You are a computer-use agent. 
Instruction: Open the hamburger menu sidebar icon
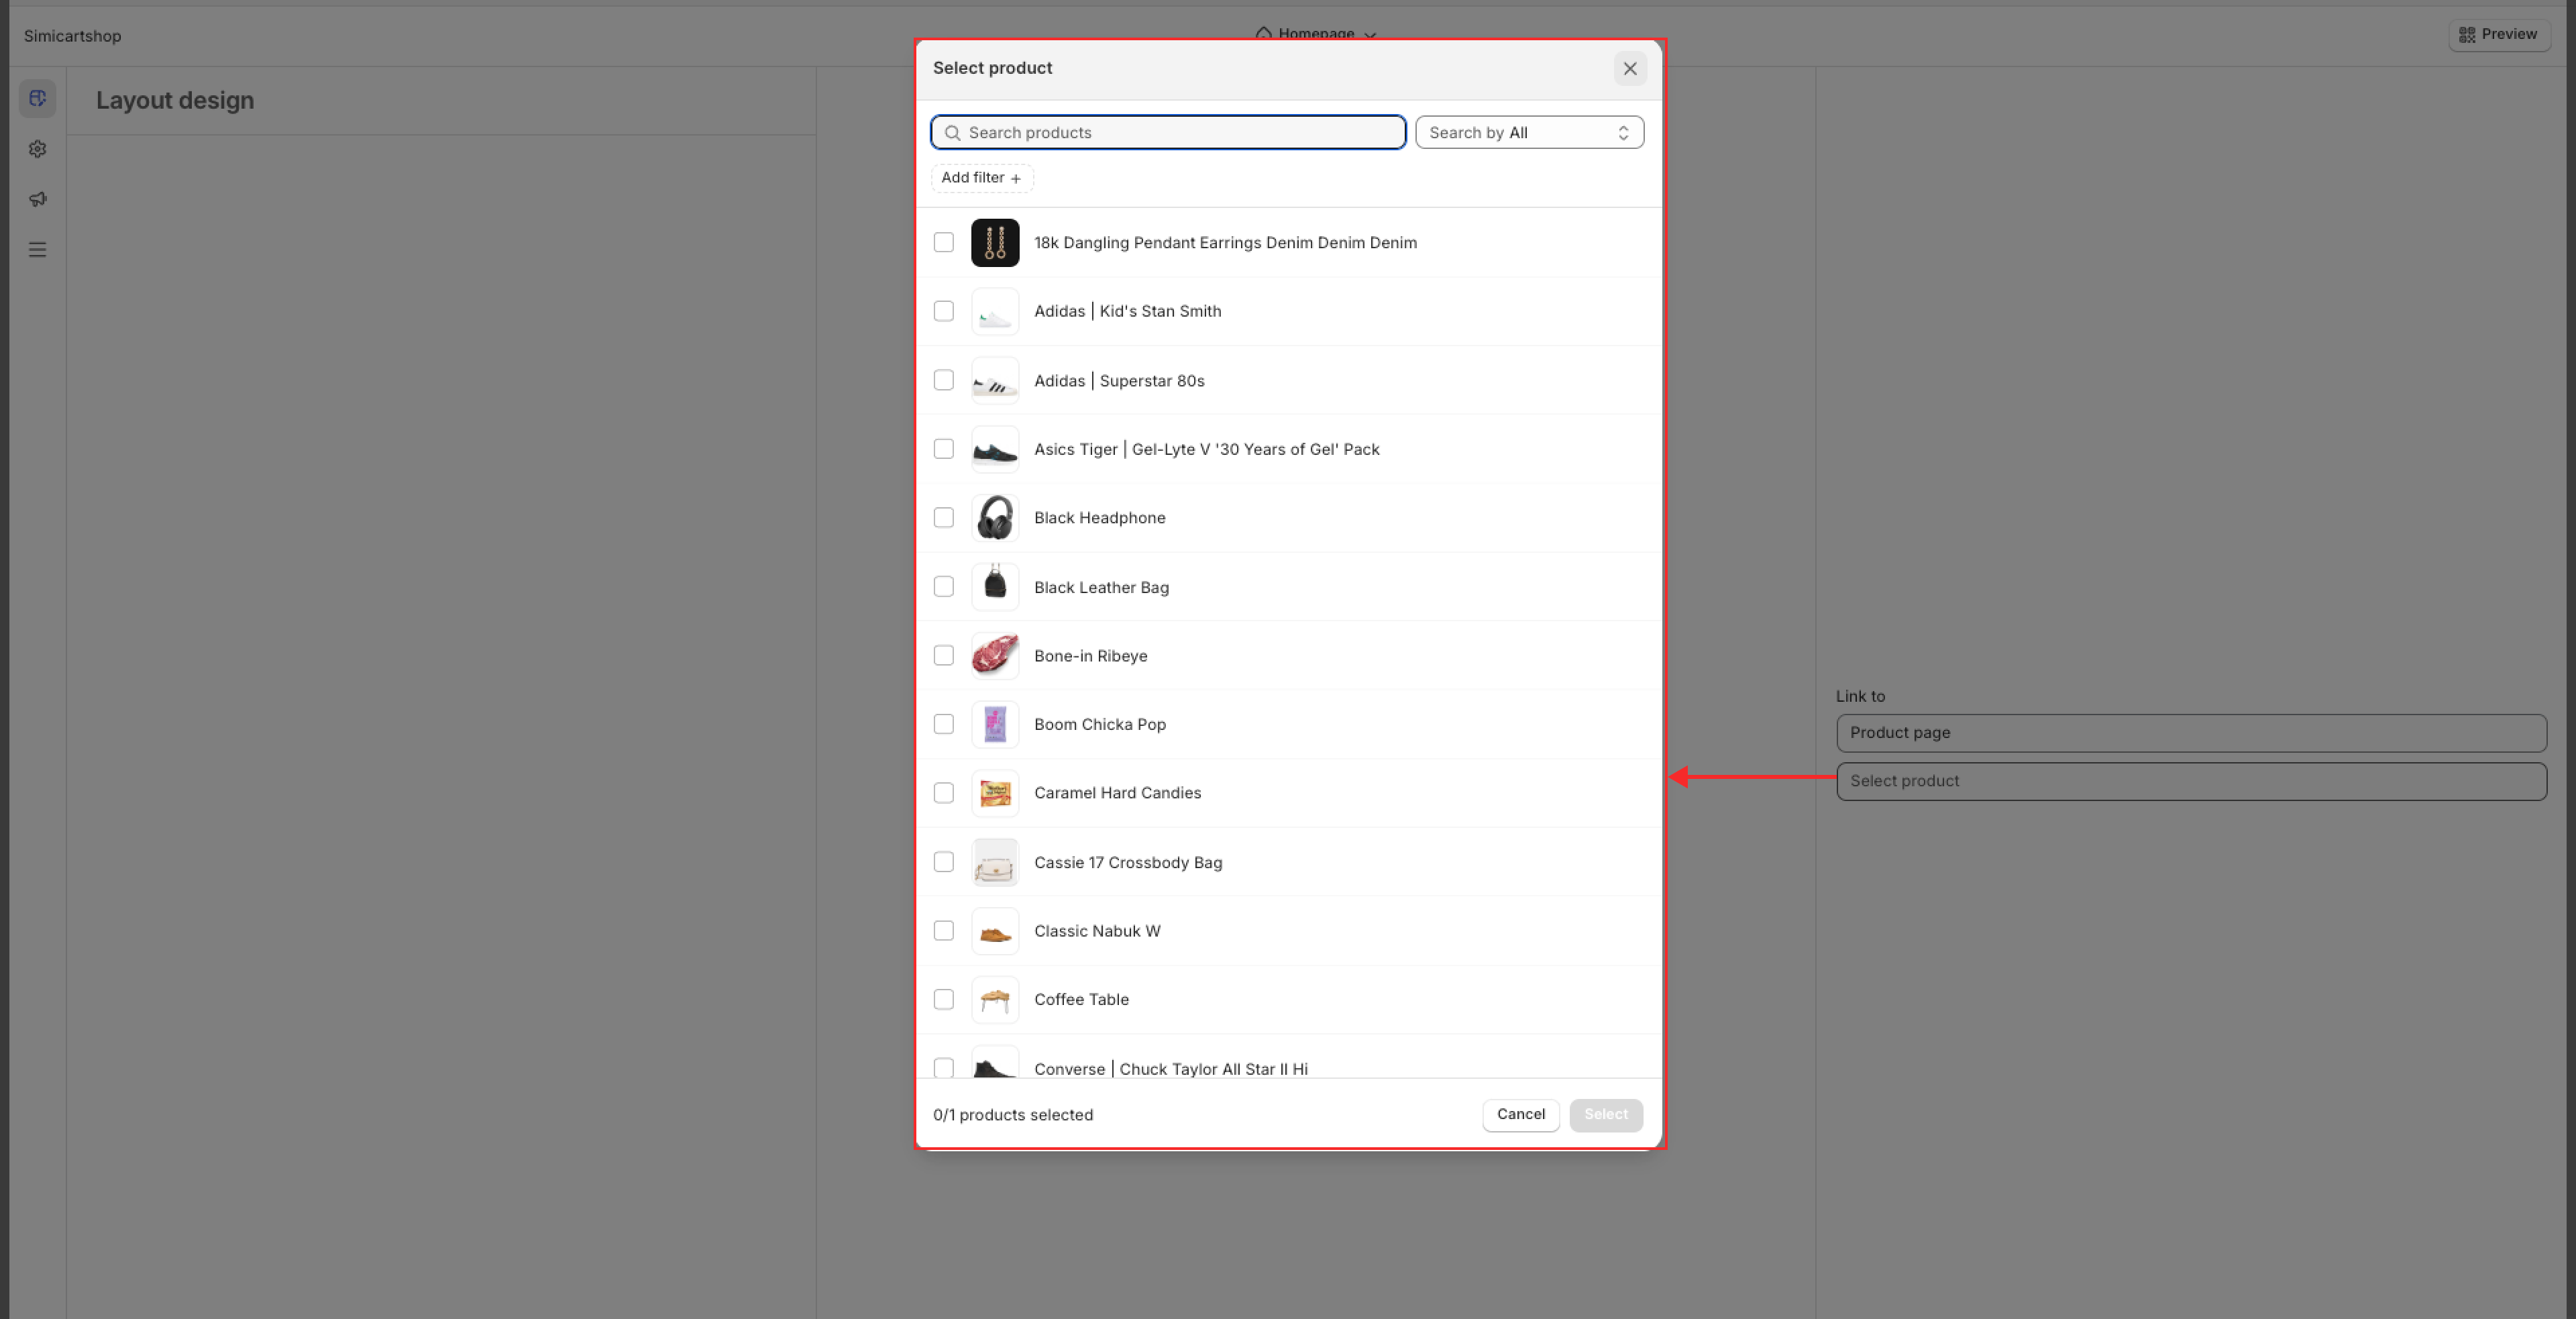(x=38, y=250)
